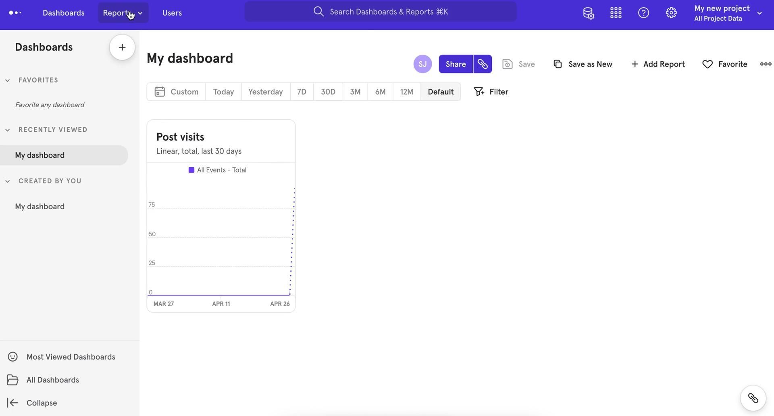Click the Add Report button
Screen dimensions: 774x416
click(657, 64)
